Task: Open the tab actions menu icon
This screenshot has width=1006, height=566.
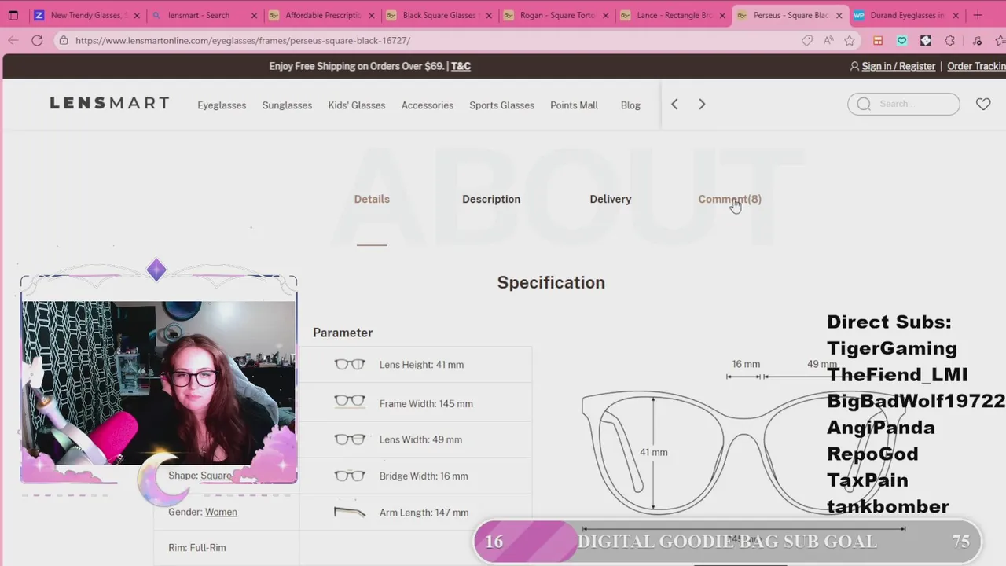Action: [x=13, y=15]
